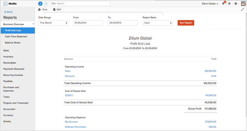
Task: Export the report as PDF
Action: click(x=57, y=10)
